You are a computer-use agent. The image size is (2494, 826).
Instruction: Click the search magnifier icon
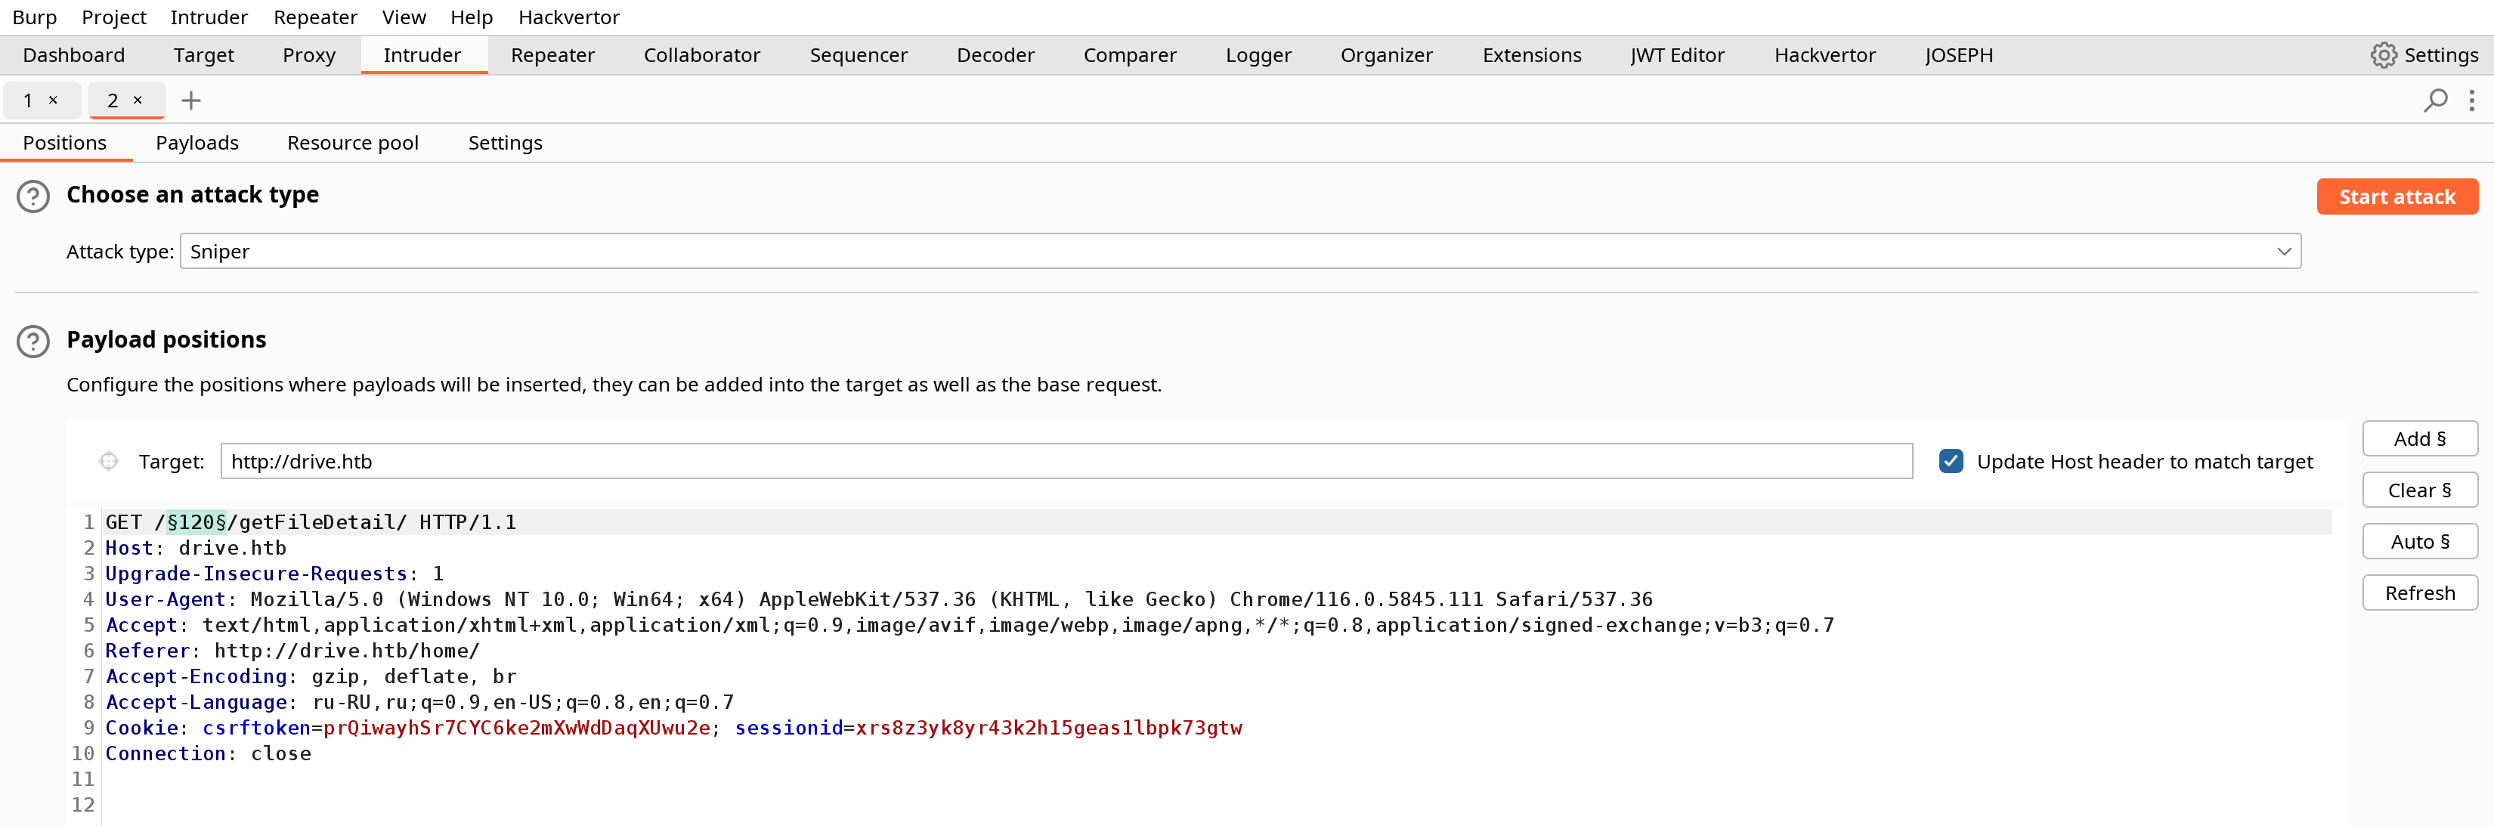click(x=2435, y=101)
